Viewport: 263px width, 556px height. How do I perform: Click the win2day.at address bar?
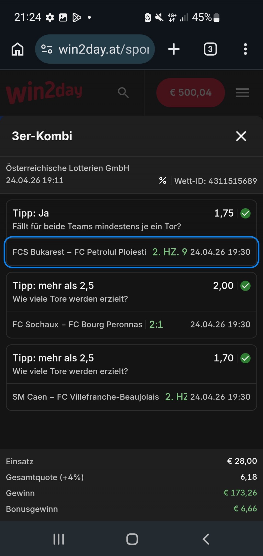104,49
